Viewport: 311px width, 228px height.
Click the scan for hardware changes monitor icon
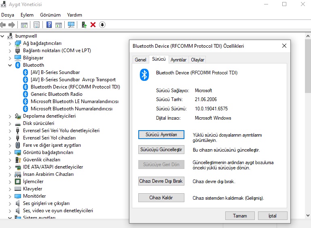pyautogui.click(x=71, y=25)
